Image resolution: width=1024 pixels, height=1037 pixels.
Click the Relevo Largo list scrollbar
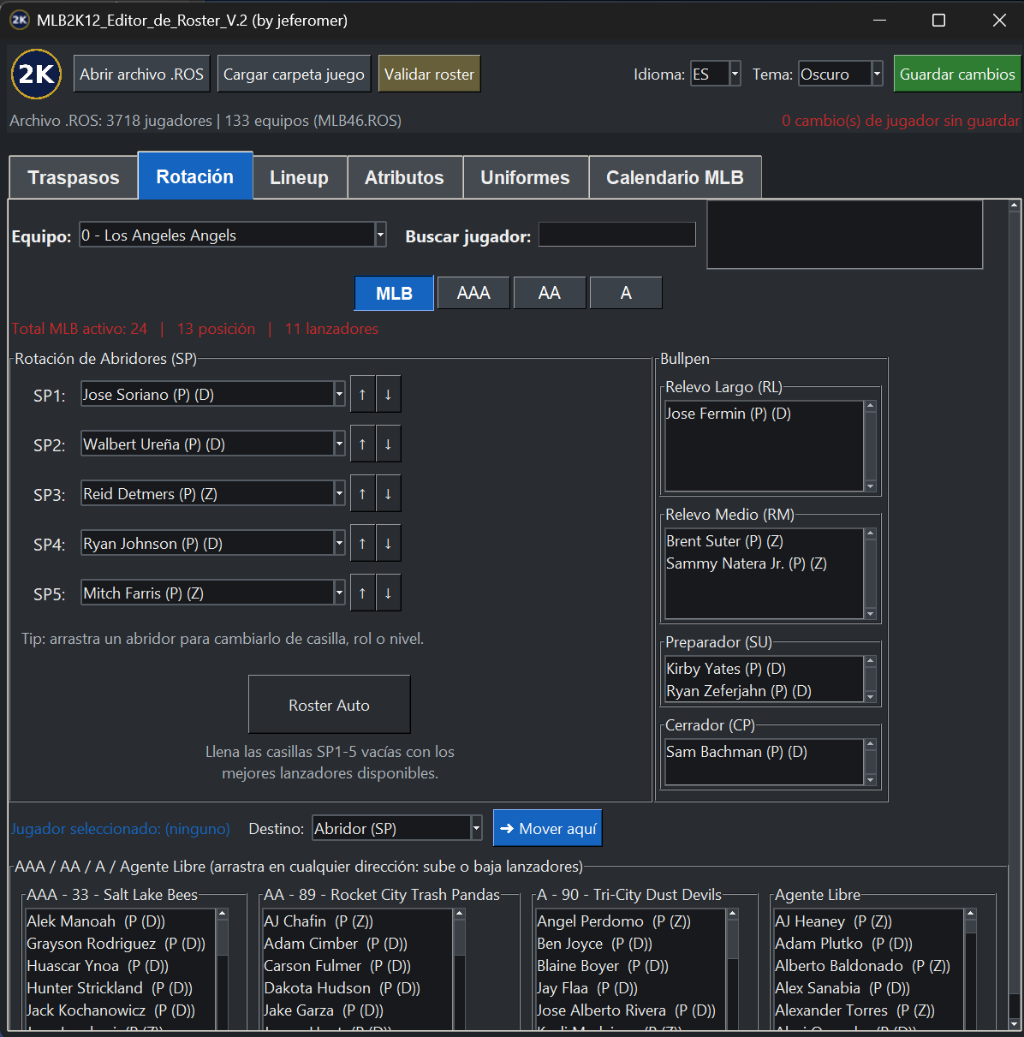[871, 446]
